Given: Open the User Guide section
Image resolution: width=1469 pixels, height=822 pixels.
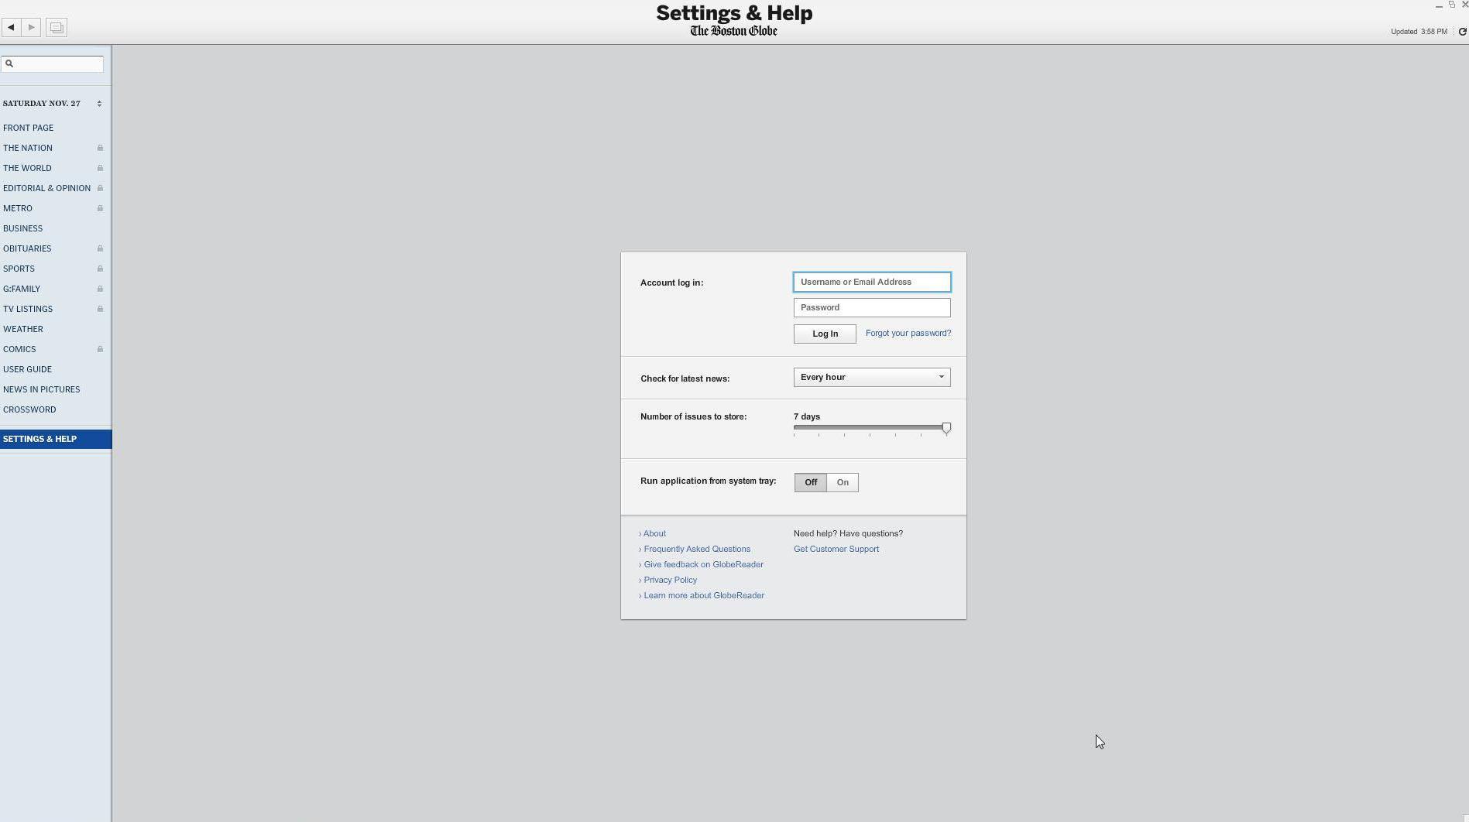Looking at the screenshot, I should click(27, 369).
